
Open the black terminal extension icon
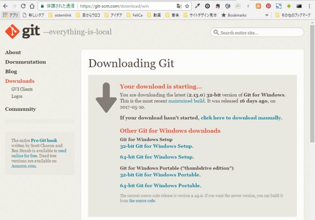pyautogui.click(x=299, y=6)
